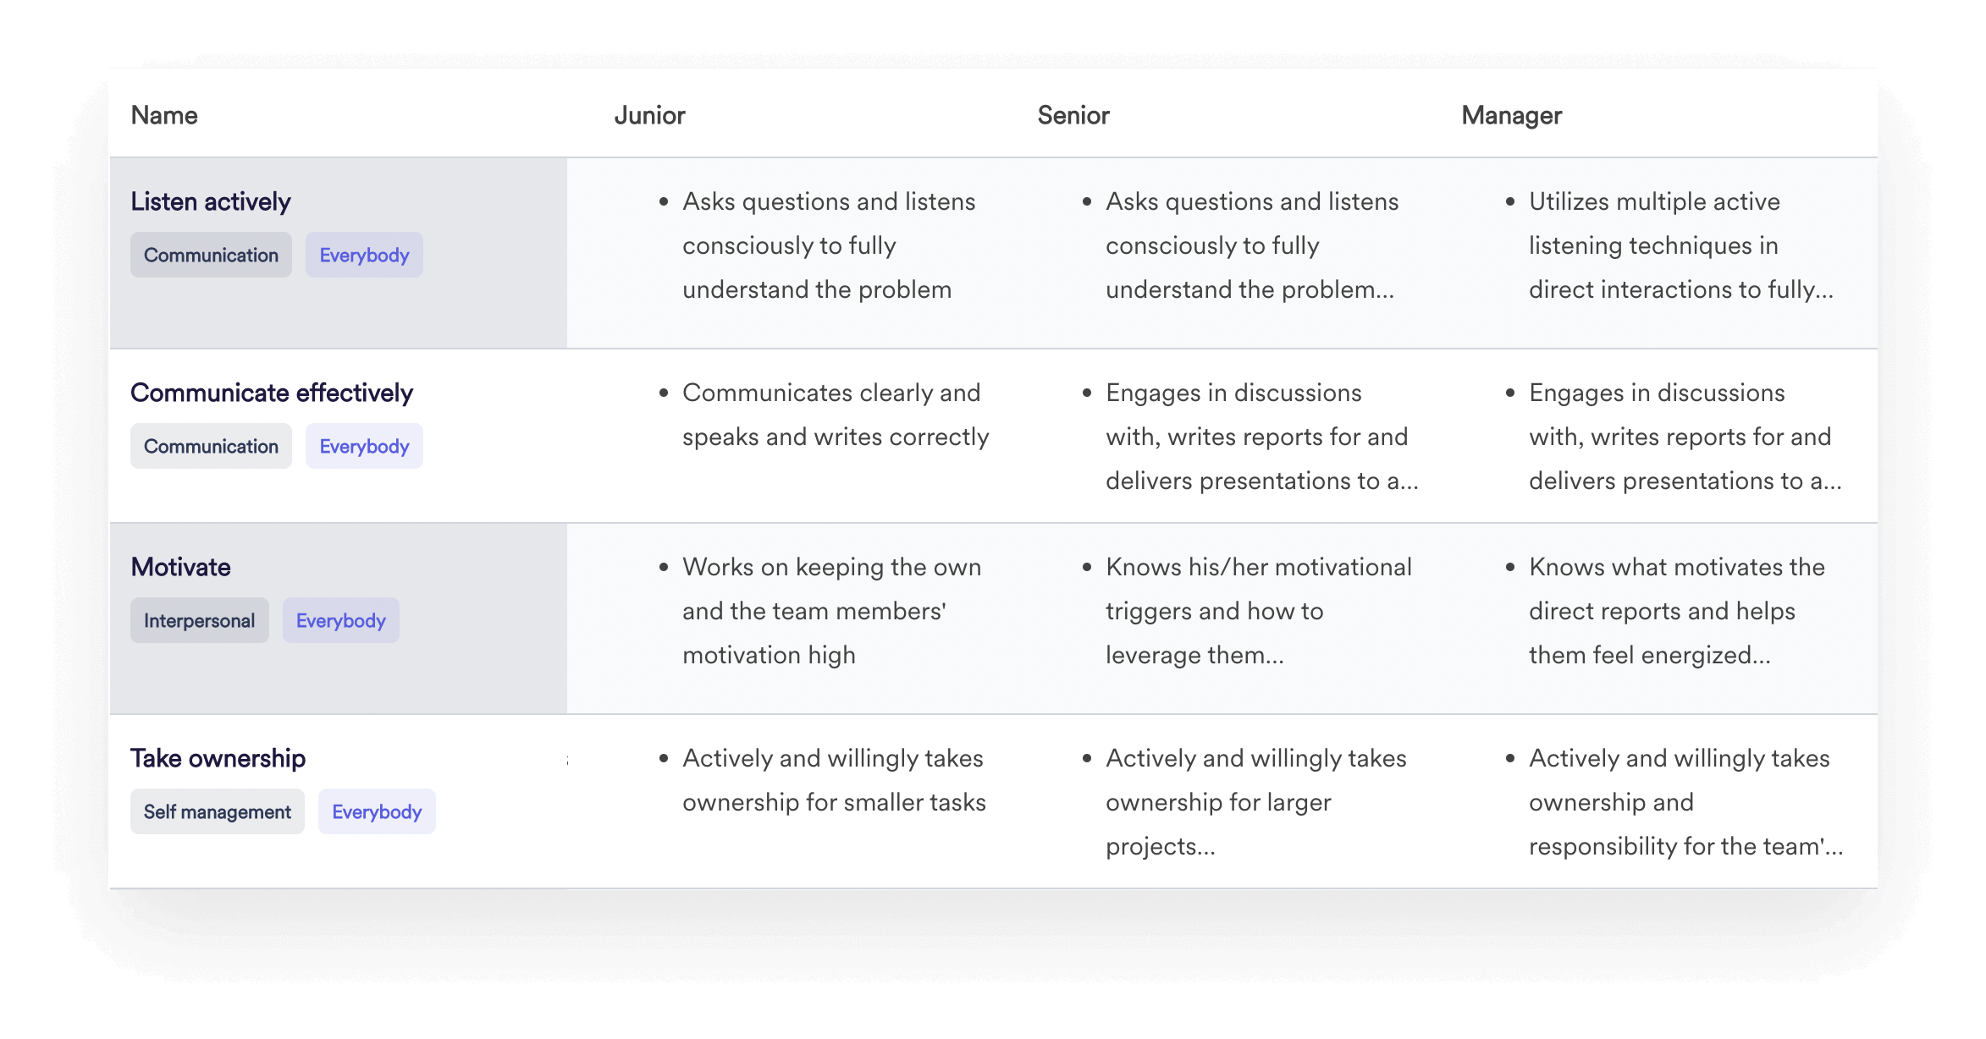
Task: Click the Communication tag under Listen actively
Action: (211, 255)
